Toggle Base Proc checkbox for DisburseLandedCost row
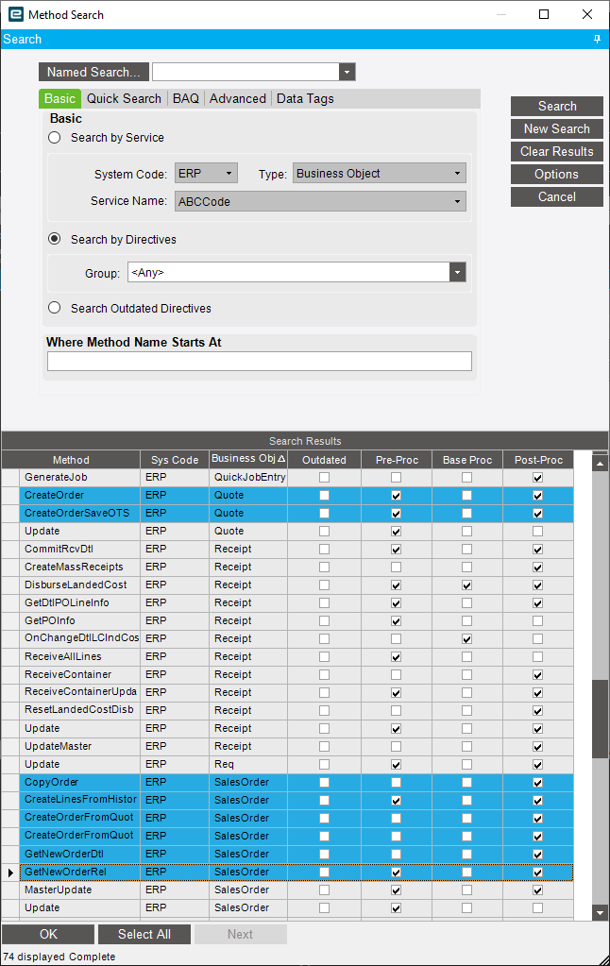Viewport: 610px width, 966px height. click(x=467, y=585)
